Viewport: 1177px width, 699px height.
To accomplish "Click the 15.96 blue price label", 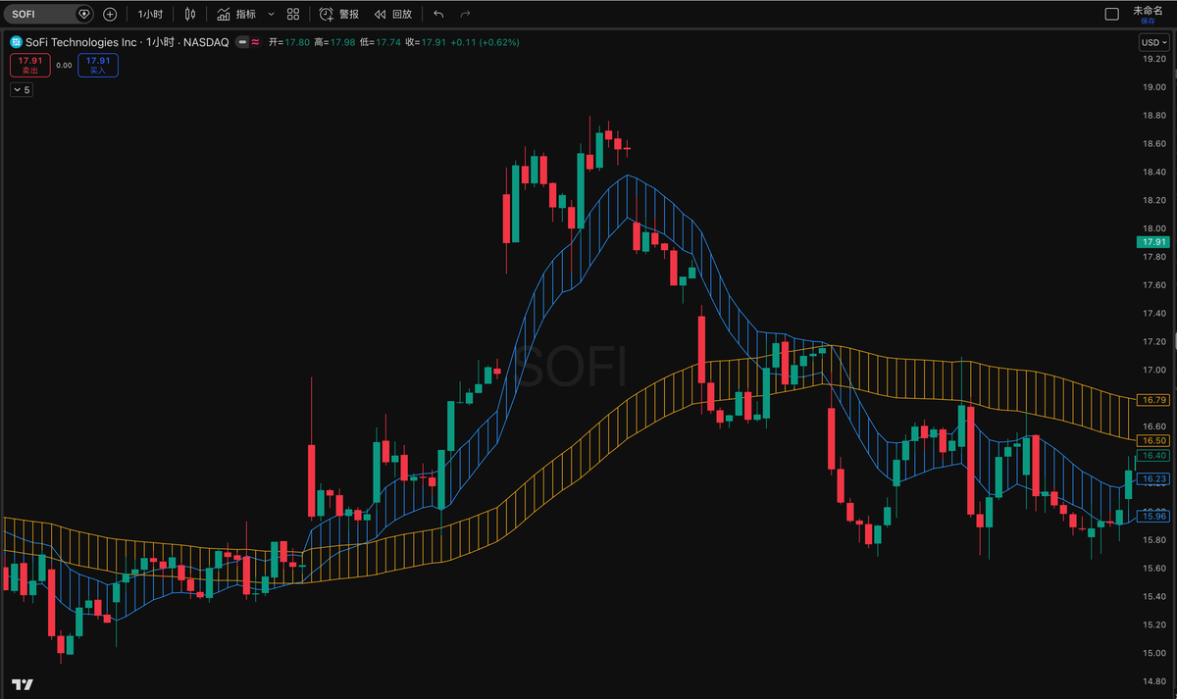I will (x=1152, y=516).
